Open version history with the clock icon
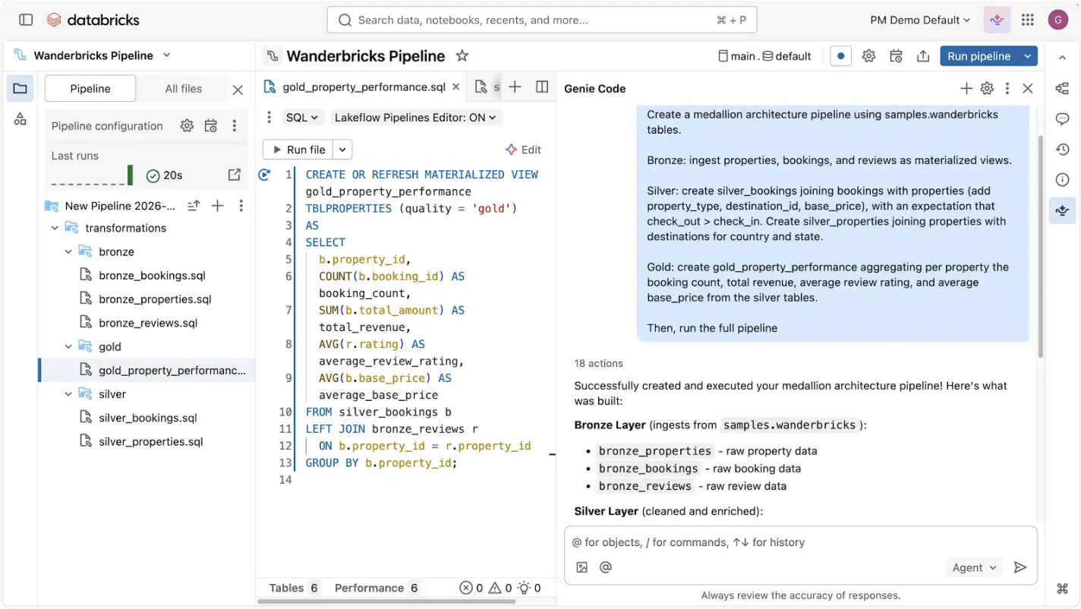 pos(1061,150)
